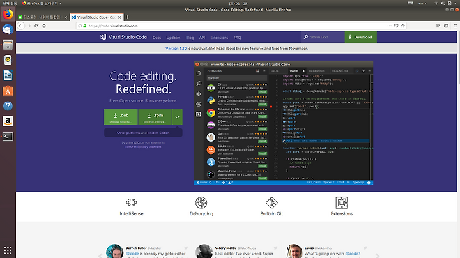Close the Visual Studio Code tab
Screen dimensions: 460x258
coord(119,17)
